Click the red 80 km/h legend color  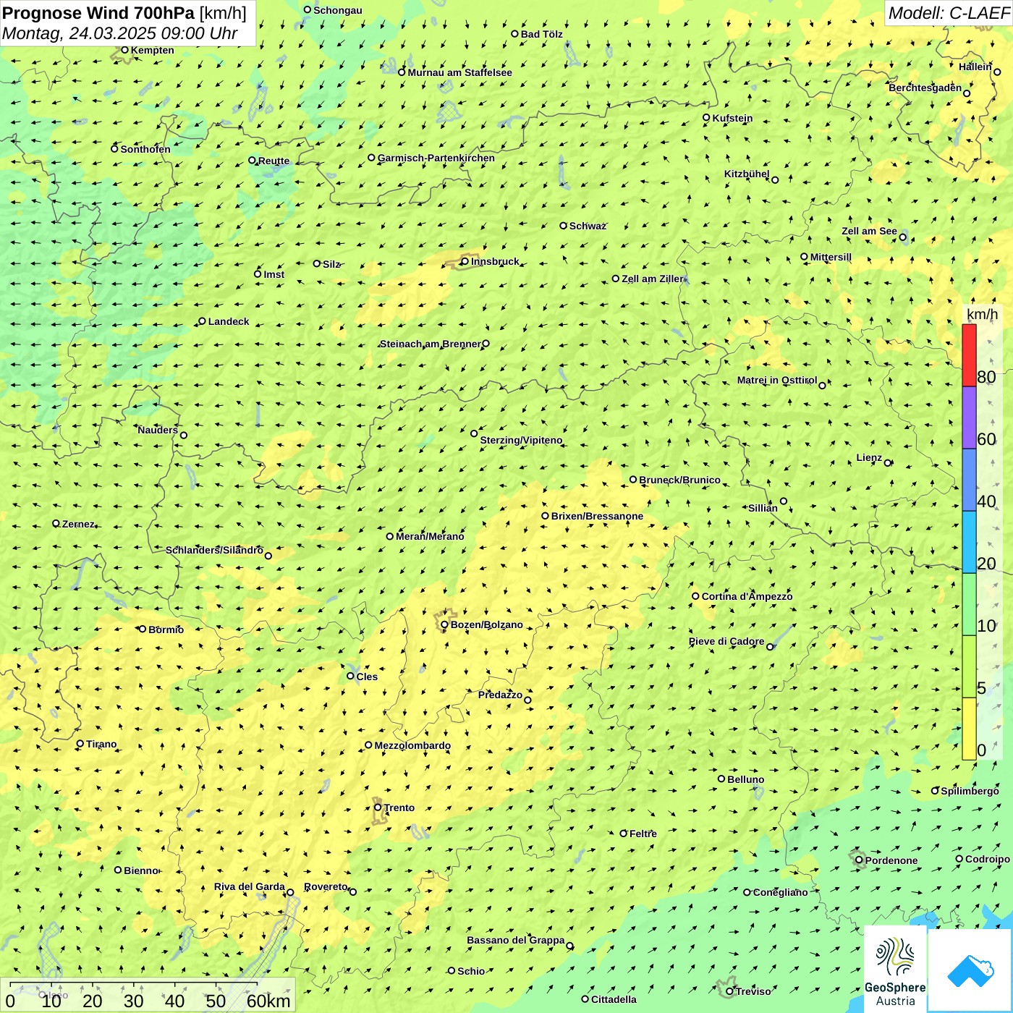pos(969,355)
